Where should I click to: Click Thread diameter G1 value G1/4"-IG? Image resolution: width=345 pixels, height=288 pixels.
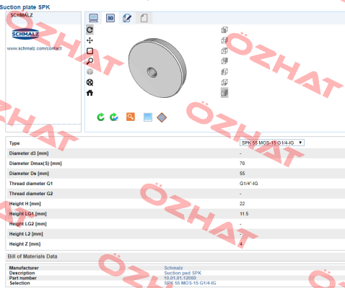(249, 184)
